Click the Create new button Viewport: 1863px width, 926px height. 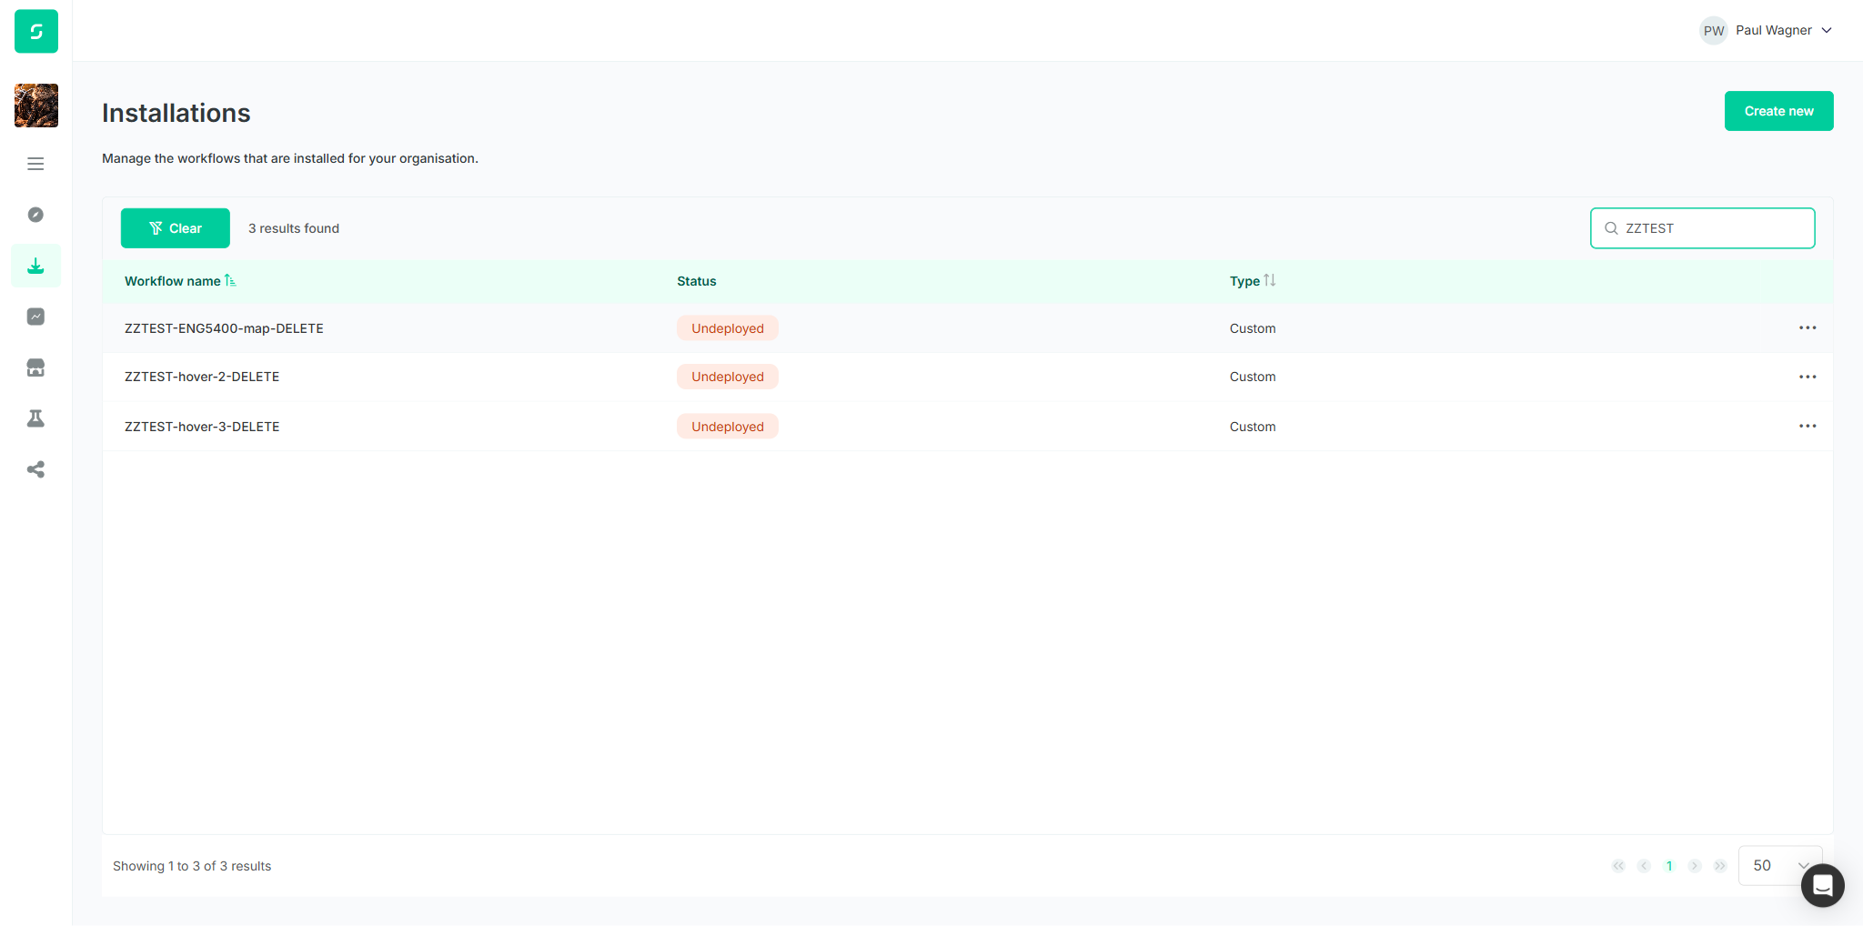tap(1778, 111)
